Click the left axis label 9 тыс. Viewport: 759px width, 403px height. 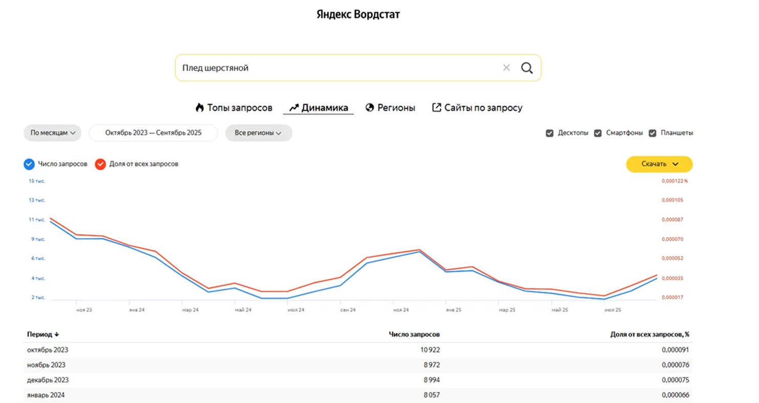click(38, 239)
